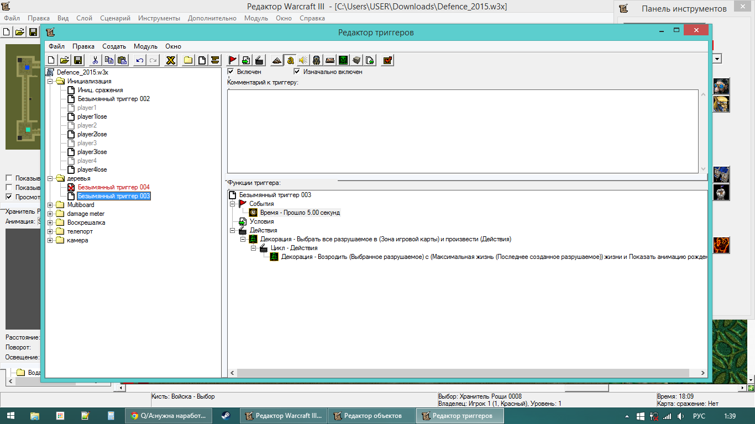Click New map icon in Trigger Editor toolbar
The image size is (755, 424).
point(51,60)
